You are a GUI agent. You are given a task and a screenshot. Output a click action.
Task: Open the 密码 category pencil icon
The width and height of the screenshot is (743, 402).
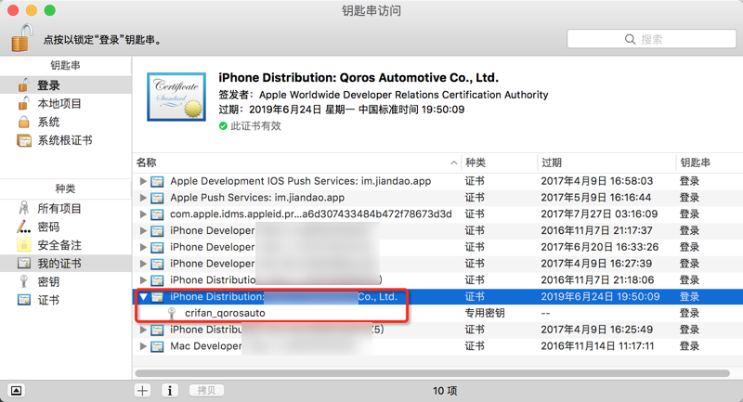click(x=24, y=227)
